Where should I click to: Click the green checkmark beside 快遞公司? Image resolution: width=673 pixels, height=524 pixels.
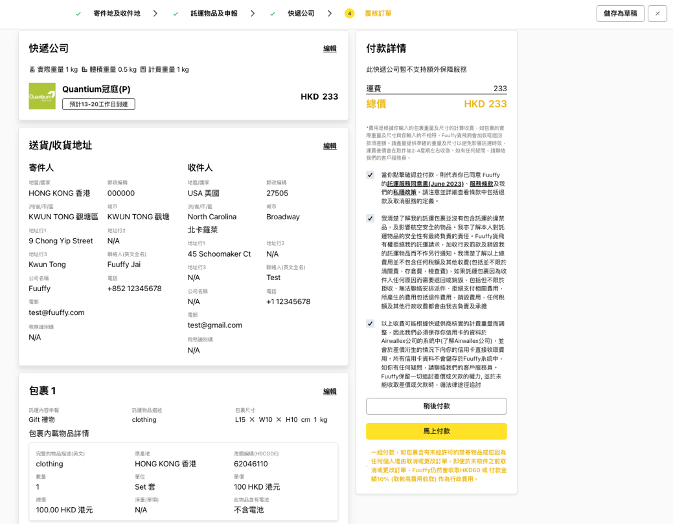pos(273,14)
